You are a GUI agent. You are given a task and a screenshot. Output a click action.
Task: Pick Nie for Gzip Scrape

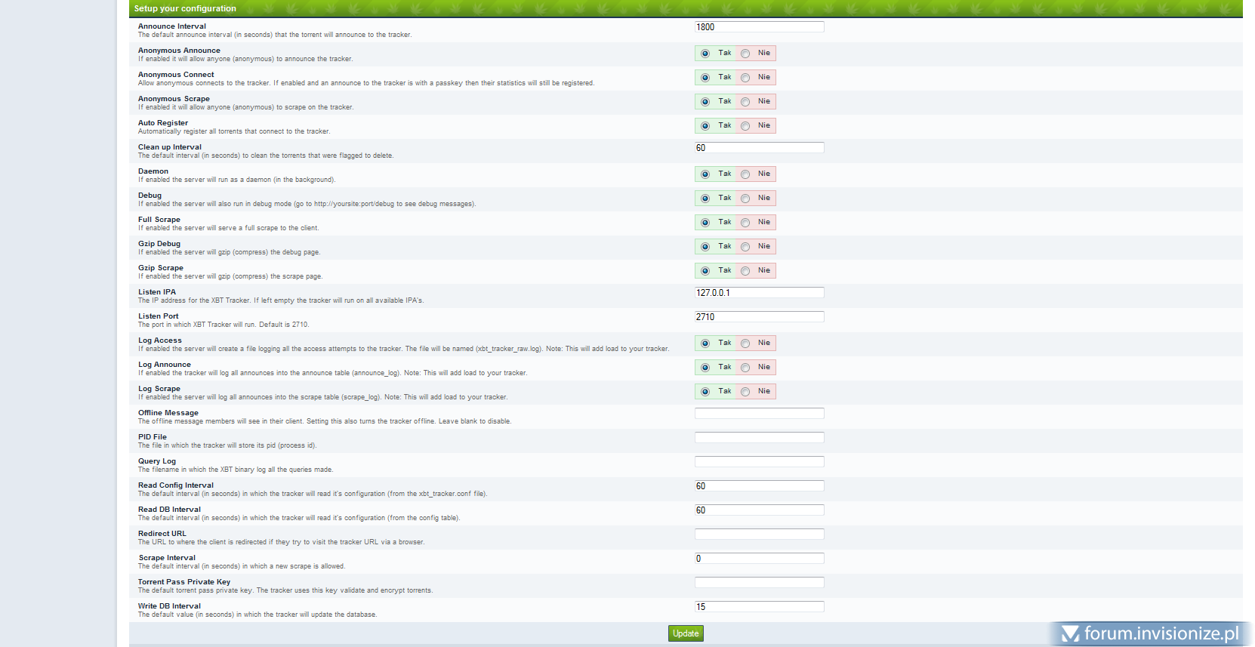click(745, 271)
